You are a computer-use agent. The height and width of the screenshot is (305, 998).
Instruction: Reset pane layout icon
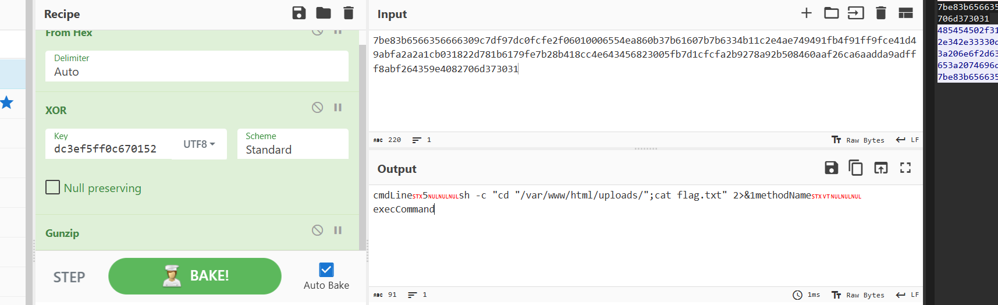905,13
